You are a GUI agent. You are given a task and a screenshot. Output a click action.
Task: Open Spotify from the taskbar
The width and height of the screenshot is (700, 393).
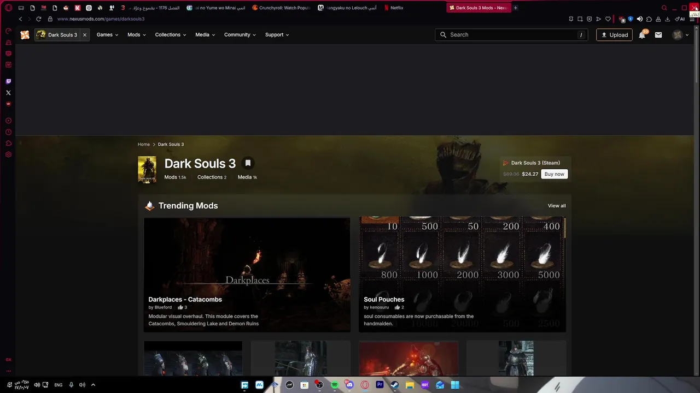335,385
